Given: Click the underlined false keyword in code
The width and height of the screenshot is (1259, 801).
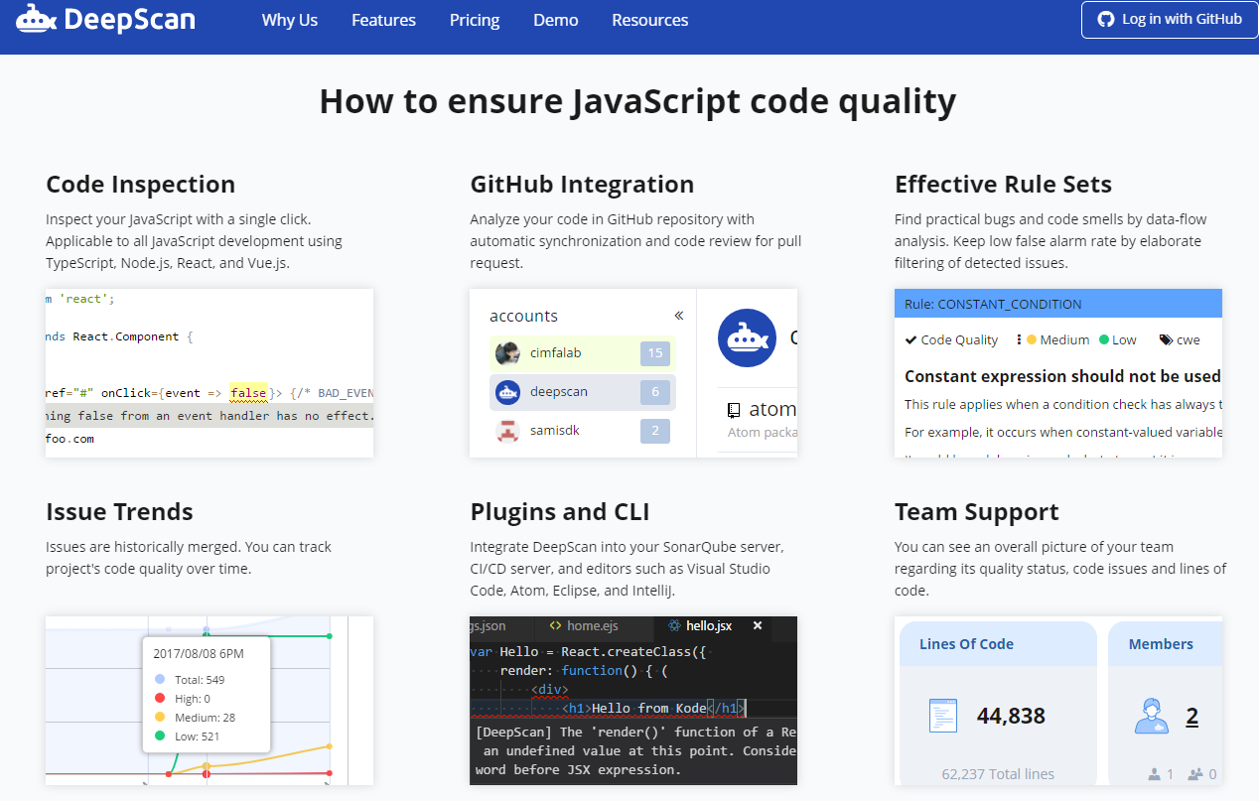Looking at the screenshot, I should [248, 393].
